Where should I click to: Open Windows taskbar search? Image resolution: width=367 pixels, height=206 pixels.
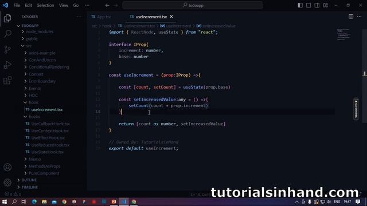click(14, 201)
